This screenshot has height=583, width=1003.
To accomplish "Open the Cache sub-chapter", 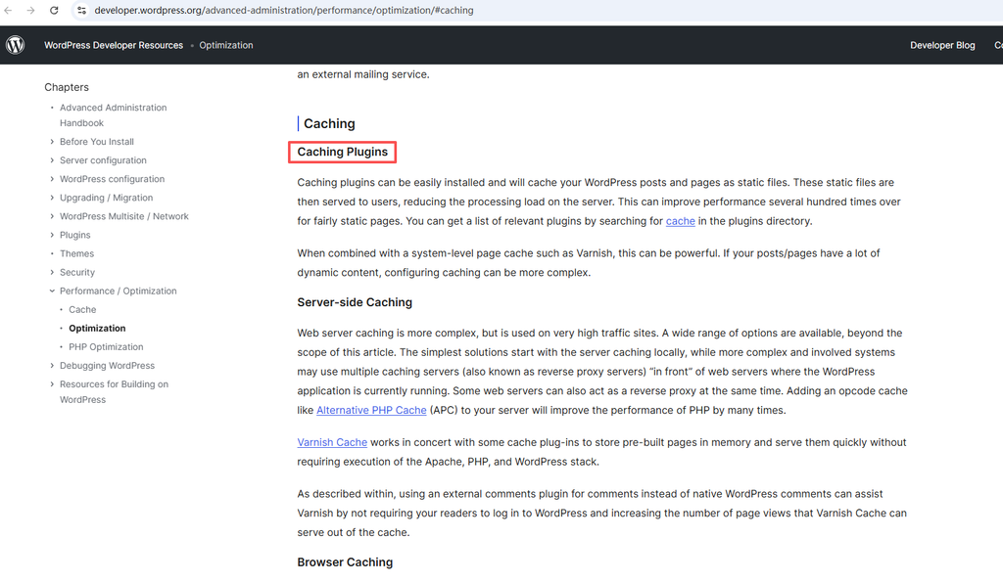I will tap(82, 309).
